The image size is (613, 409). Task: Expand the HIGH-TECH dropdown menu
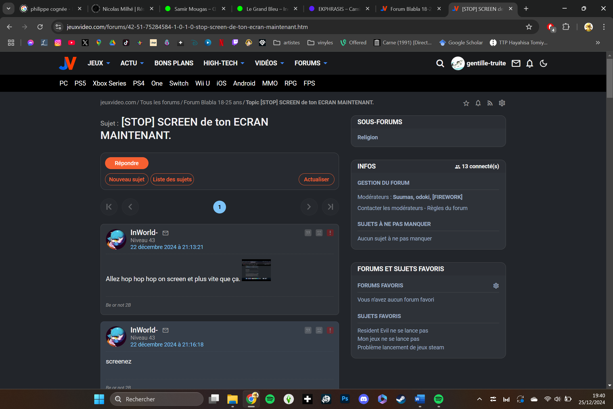coord(223,63)
